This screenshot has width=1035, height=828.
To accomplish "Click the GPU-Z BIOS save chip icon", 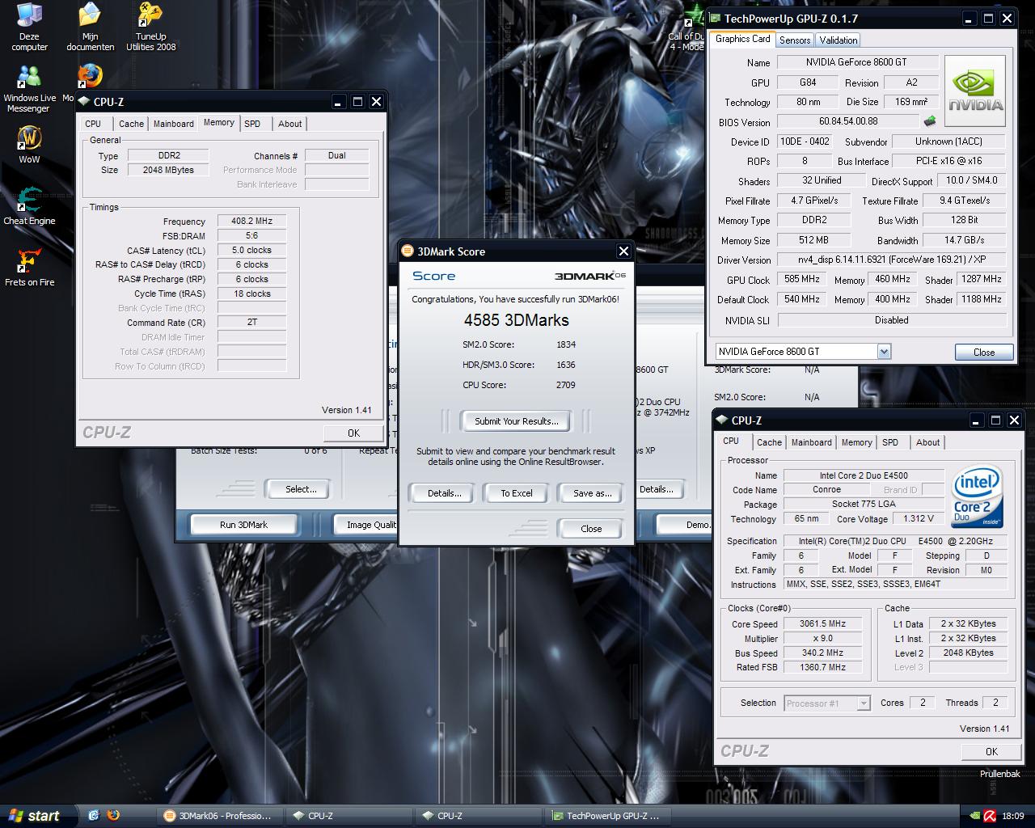I will (930, 121).
